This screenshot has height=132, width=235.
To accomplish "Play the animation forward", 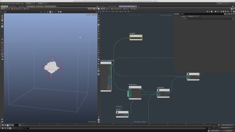I will (10, 125).
